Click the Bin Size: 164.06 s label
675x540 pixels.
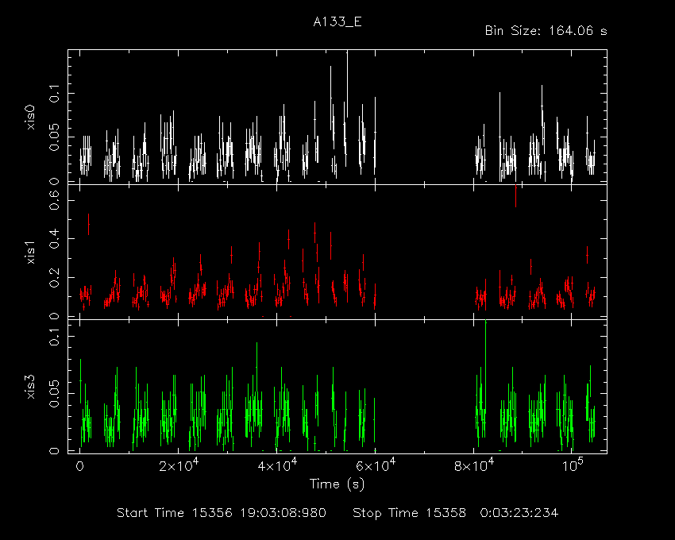point(546,31)
